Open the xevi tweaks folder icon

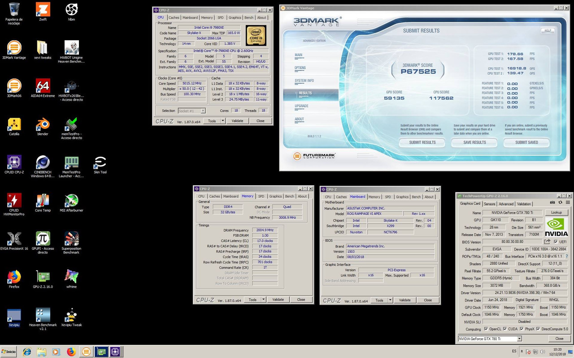(x=43, y=50)
